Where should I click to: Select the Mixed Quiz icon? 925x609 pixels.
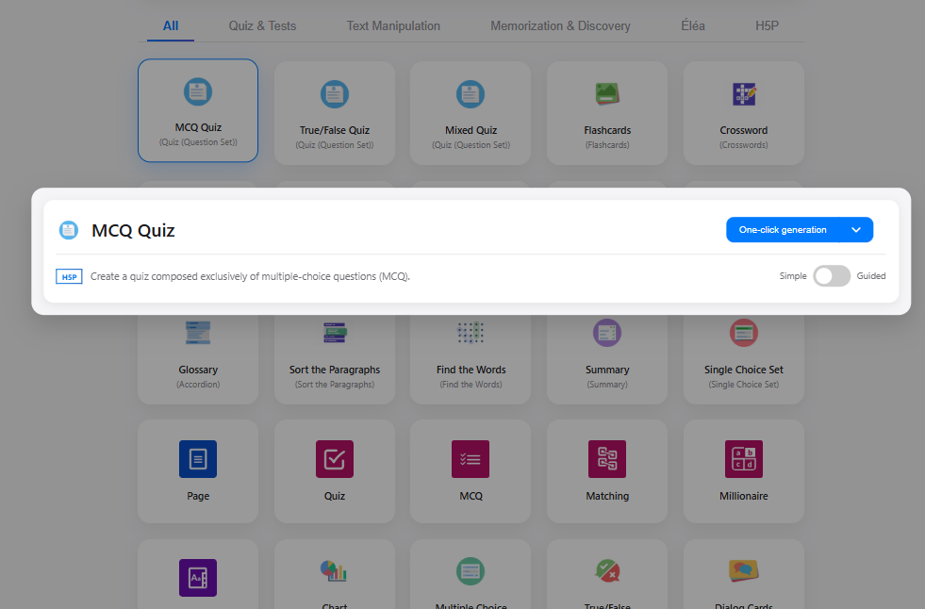pos(471,93)
